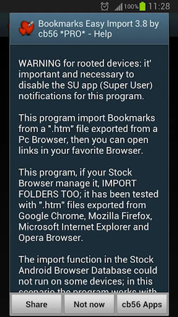The image size is (178, 317).
Task: Open the cb56 Apps button
Action: 142,304
